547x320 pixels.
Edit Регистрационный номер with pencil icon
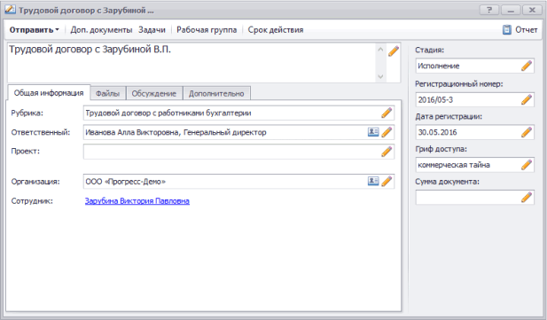click(527, 99)
